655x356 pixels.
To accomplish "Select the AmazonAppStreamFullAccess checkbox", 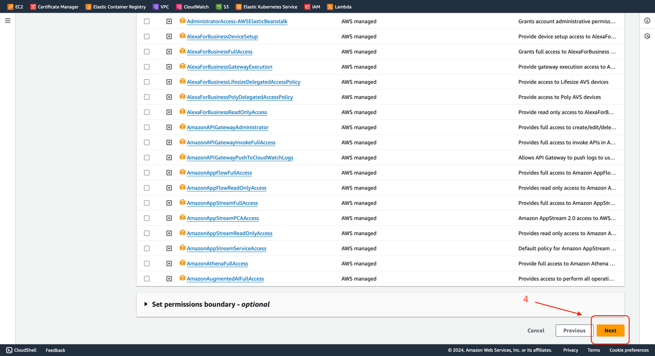I will click(147, 203).
